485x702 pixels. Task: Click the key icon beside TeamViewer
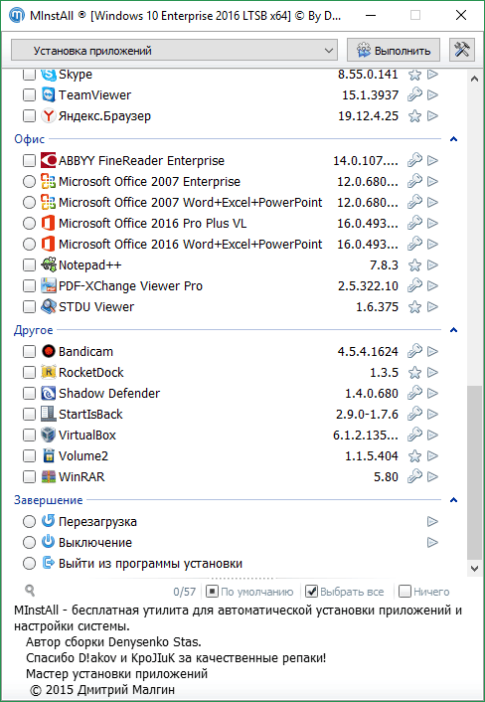(x=414, y=94)
